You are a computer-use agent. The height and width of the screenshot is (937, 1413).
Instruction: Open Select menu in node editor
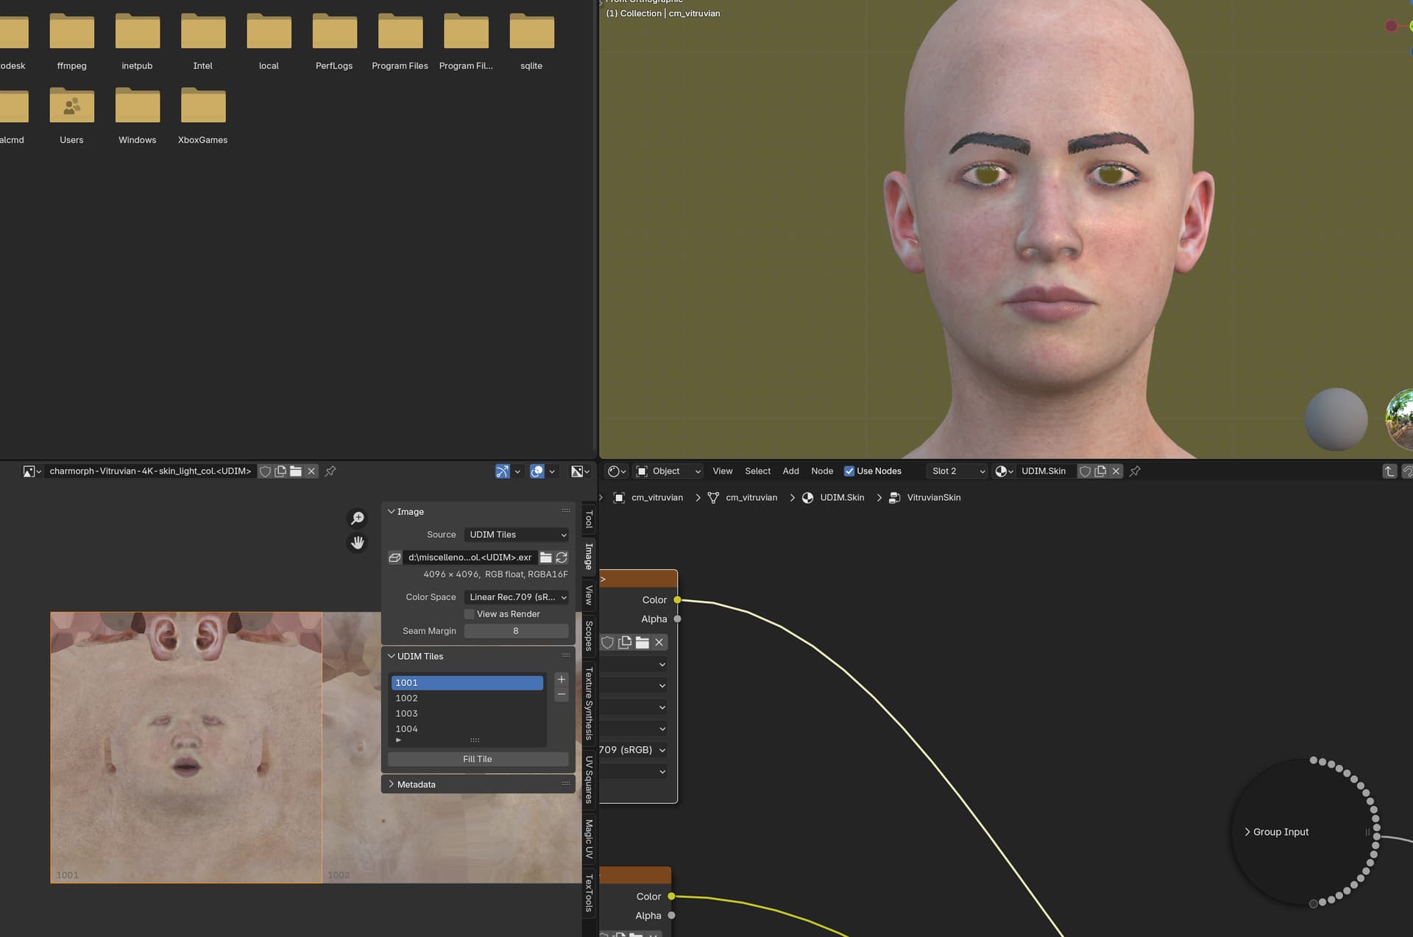(757, 471)
